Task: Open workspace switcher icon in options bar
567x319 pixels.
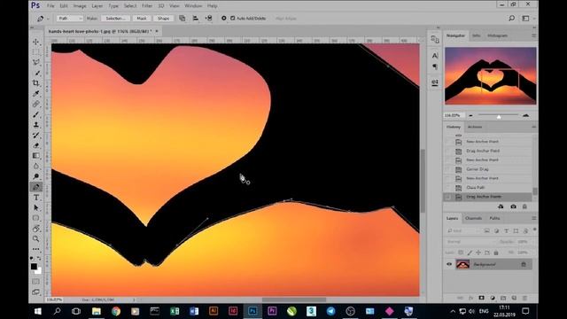Action: pos(525,18)
